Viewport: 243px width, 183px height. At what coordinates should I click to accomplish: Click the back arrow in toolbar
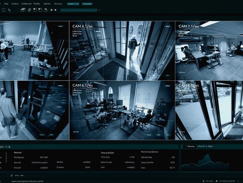51,10
